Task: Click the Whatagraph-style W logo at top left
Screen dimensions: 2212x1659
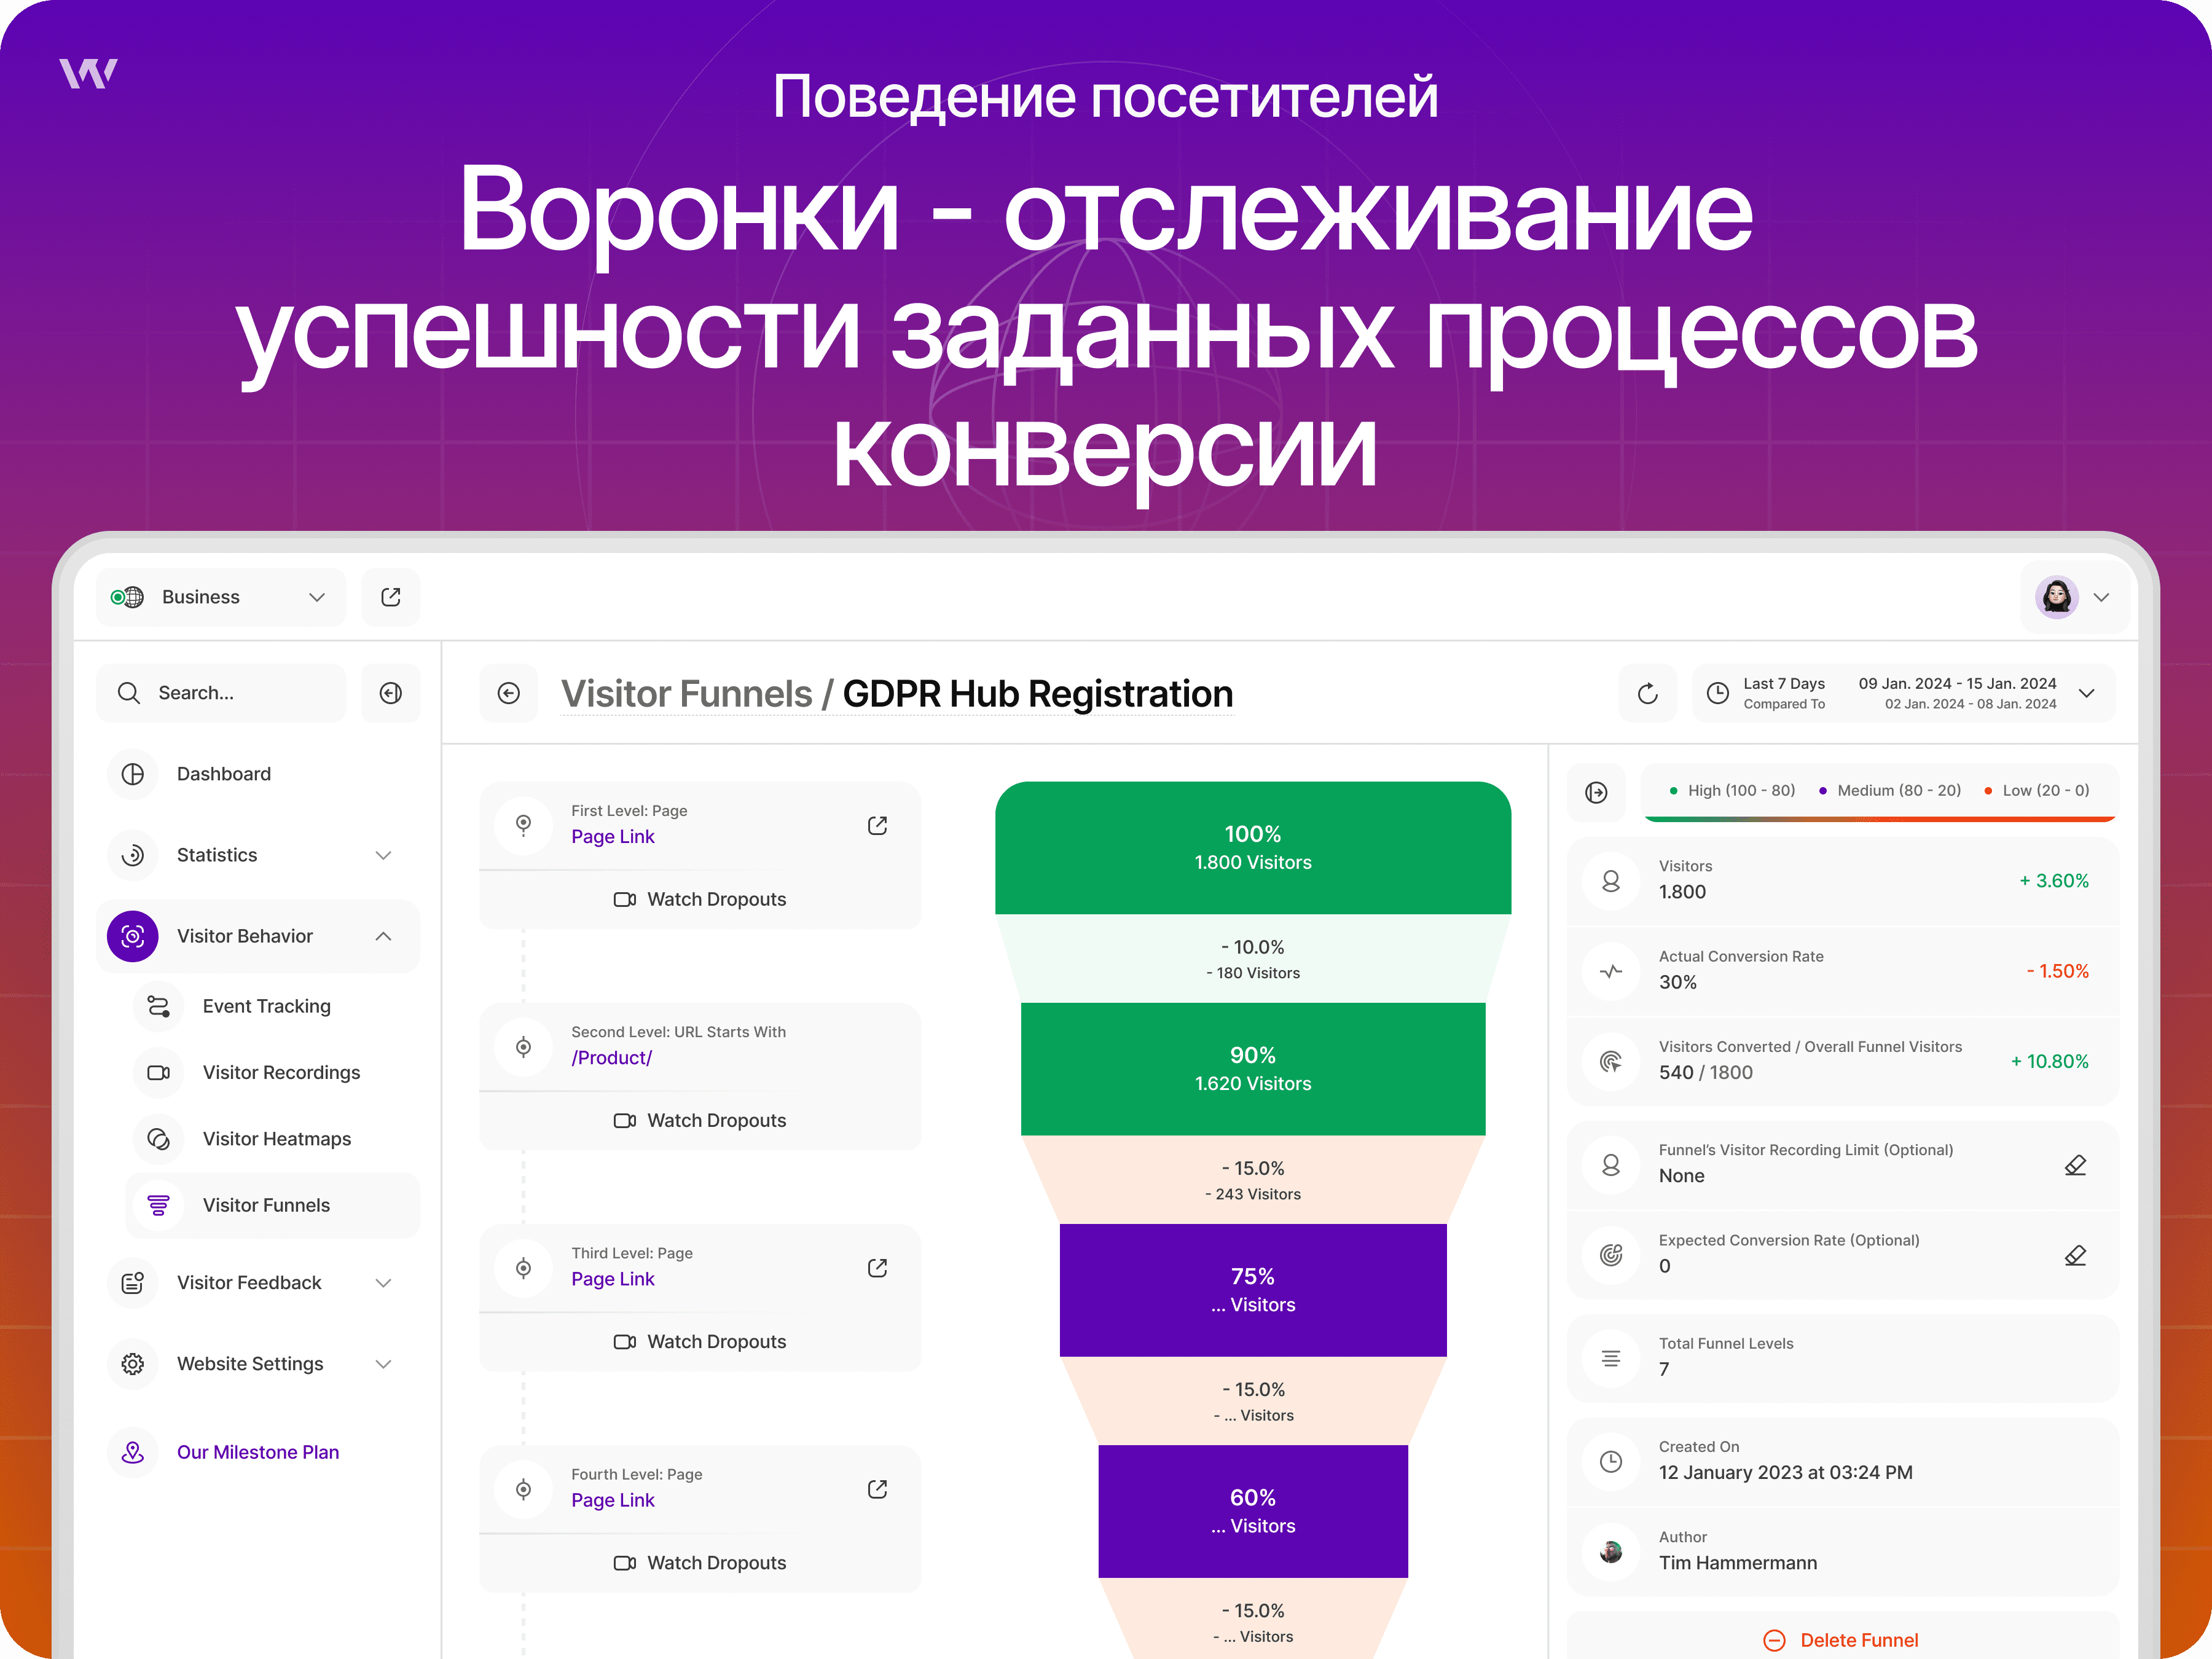Action: point(88,73)
